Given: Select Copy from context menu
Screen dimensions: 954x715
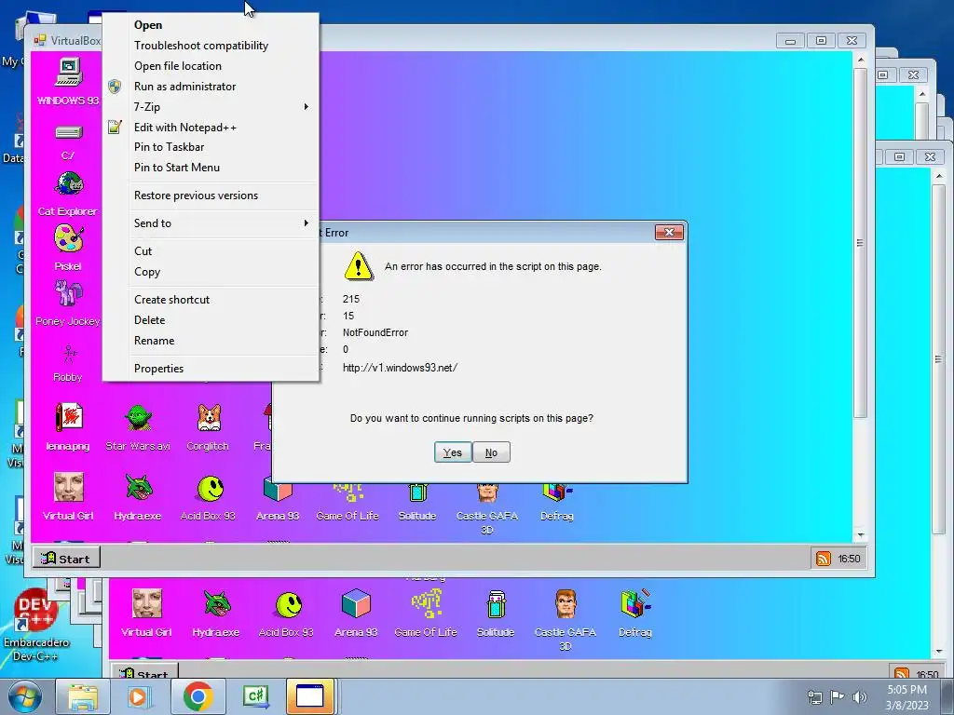Looking at the screenshot, I should point(211,272).
